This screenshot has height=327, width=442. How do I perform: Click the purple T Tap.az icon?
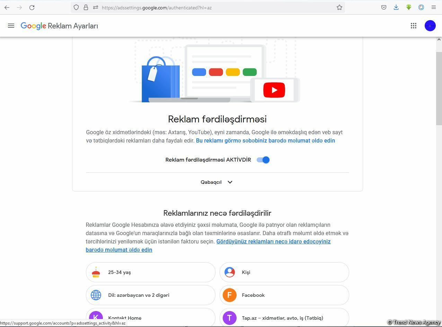click(x=230, y=318)
